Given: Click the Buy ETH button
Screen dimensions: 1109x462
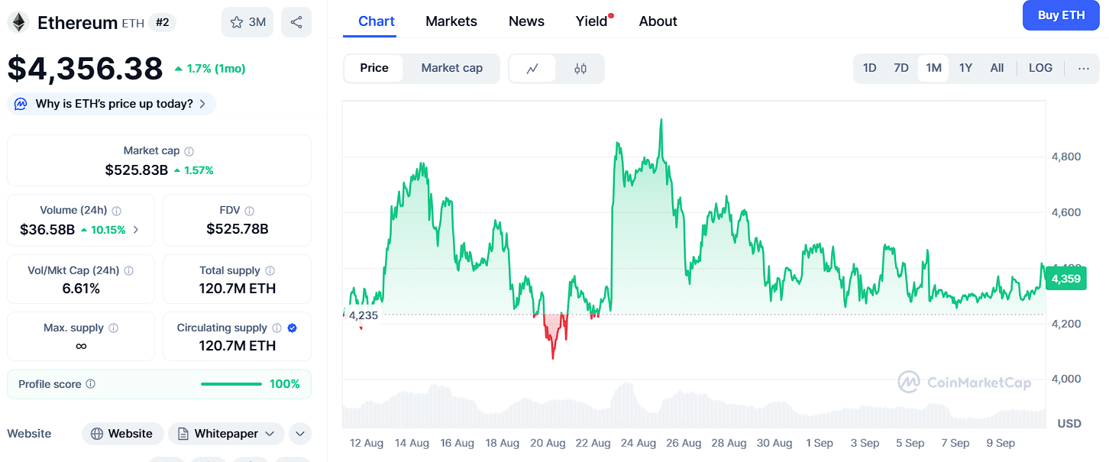Looking at the screenshot, I should (1061, 15).
